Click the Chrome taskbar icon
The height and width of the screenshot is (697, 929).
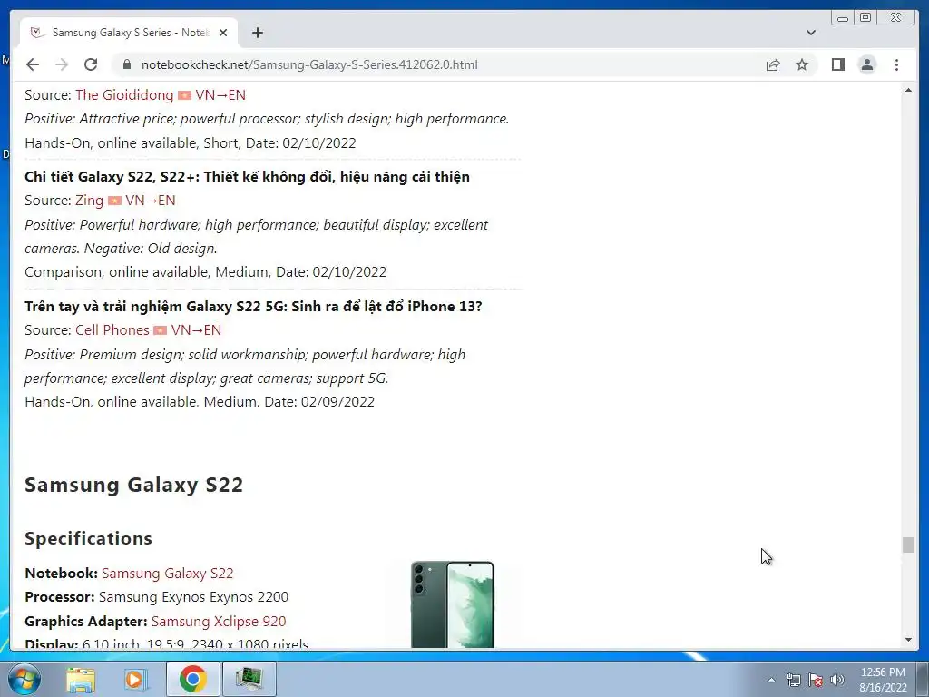[192, 679]
